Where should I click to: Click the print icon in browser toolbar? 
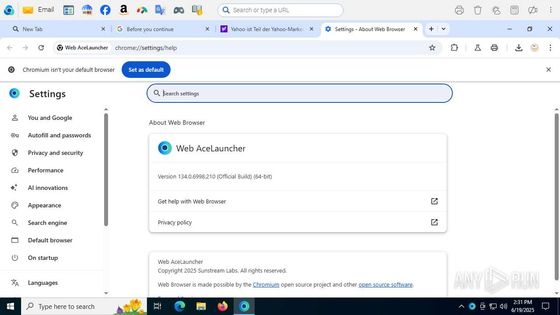click(494, 48)
